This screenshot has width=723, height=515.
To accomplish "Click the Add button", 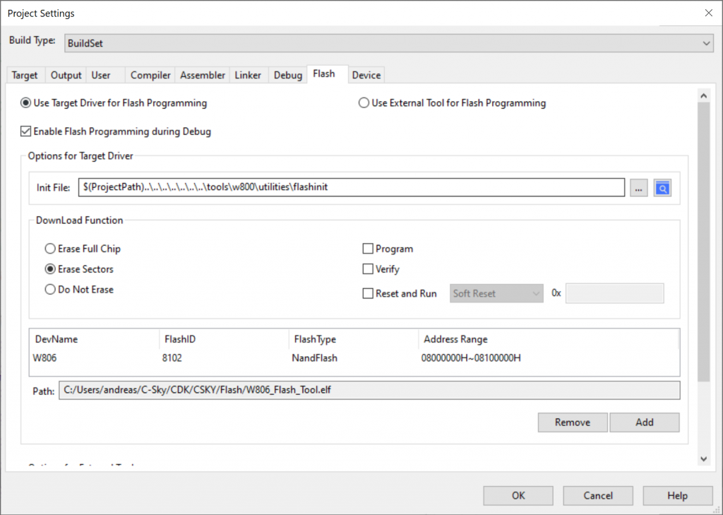I will pyautogui.click(x=645, y=422).
